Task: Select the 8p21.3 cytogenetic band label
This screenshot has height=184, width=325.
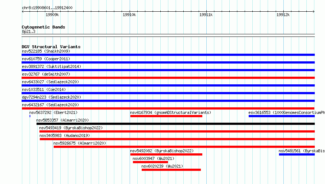Action: (28, 31)
